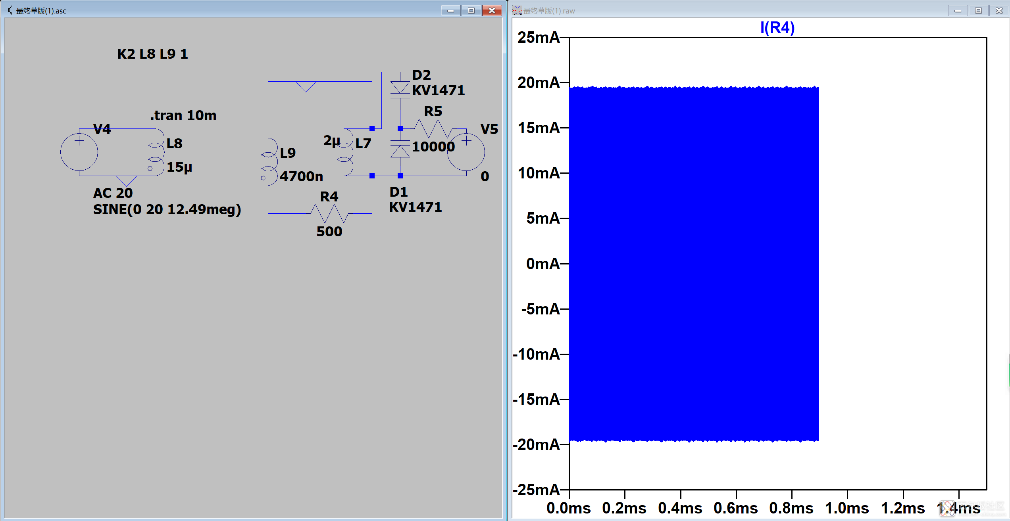Click the V5 value 0 text
The image size is (1010, 521).
coord(485,176)
